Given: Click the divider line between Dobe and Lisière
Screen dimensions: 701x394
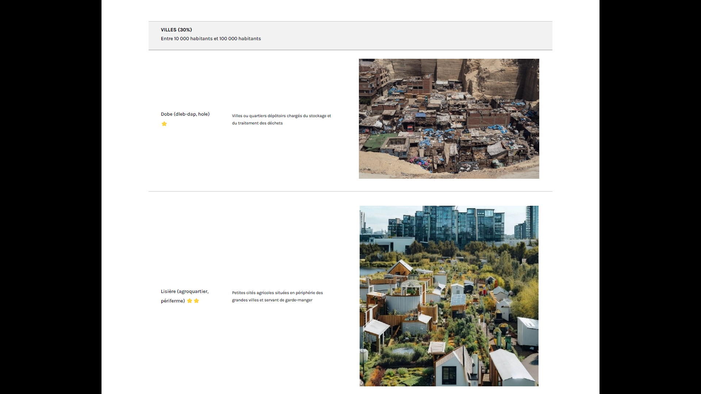Looking at the screenshot, I should 350,191.
